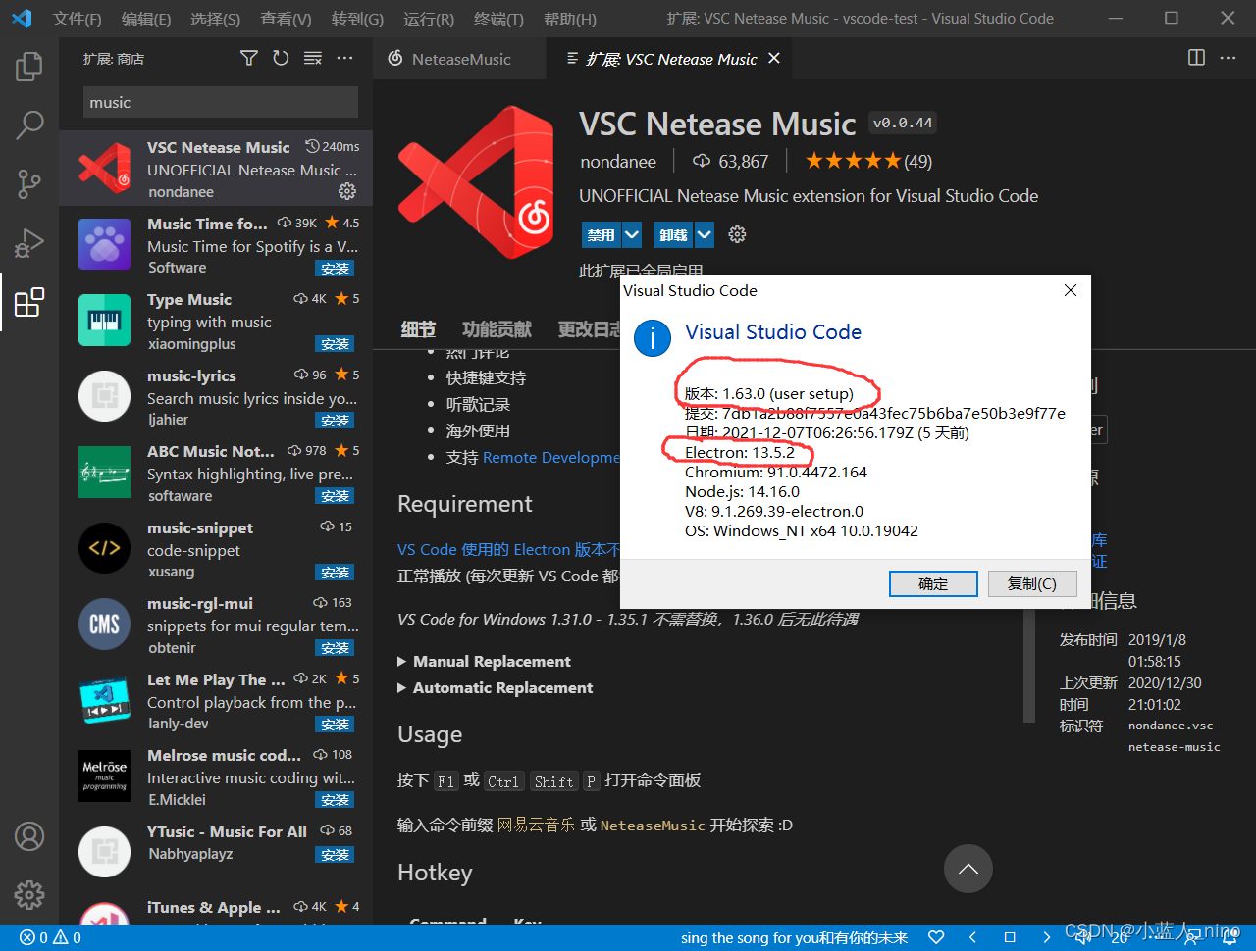Viewport: 1256px width, 951px height.
Task: Open the Source Control view
Action: coord(29,183)
